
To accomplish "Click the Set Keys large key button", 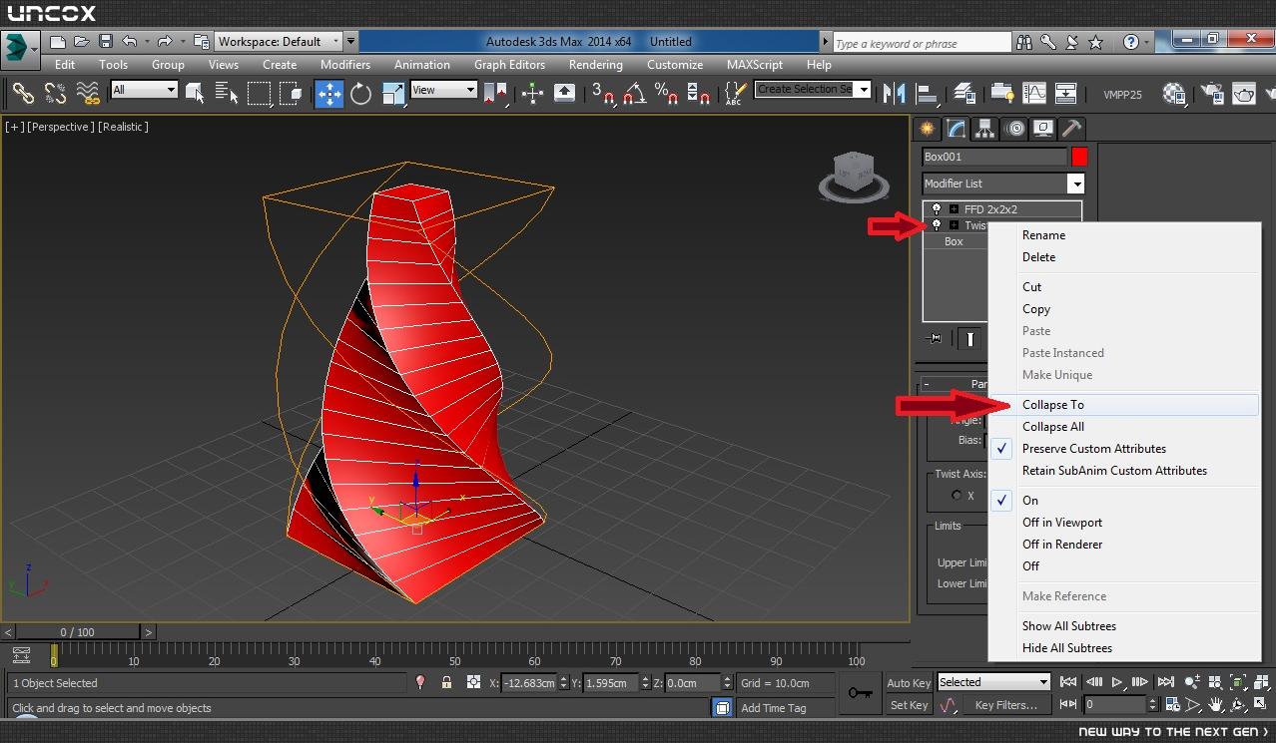I will 859,693.
